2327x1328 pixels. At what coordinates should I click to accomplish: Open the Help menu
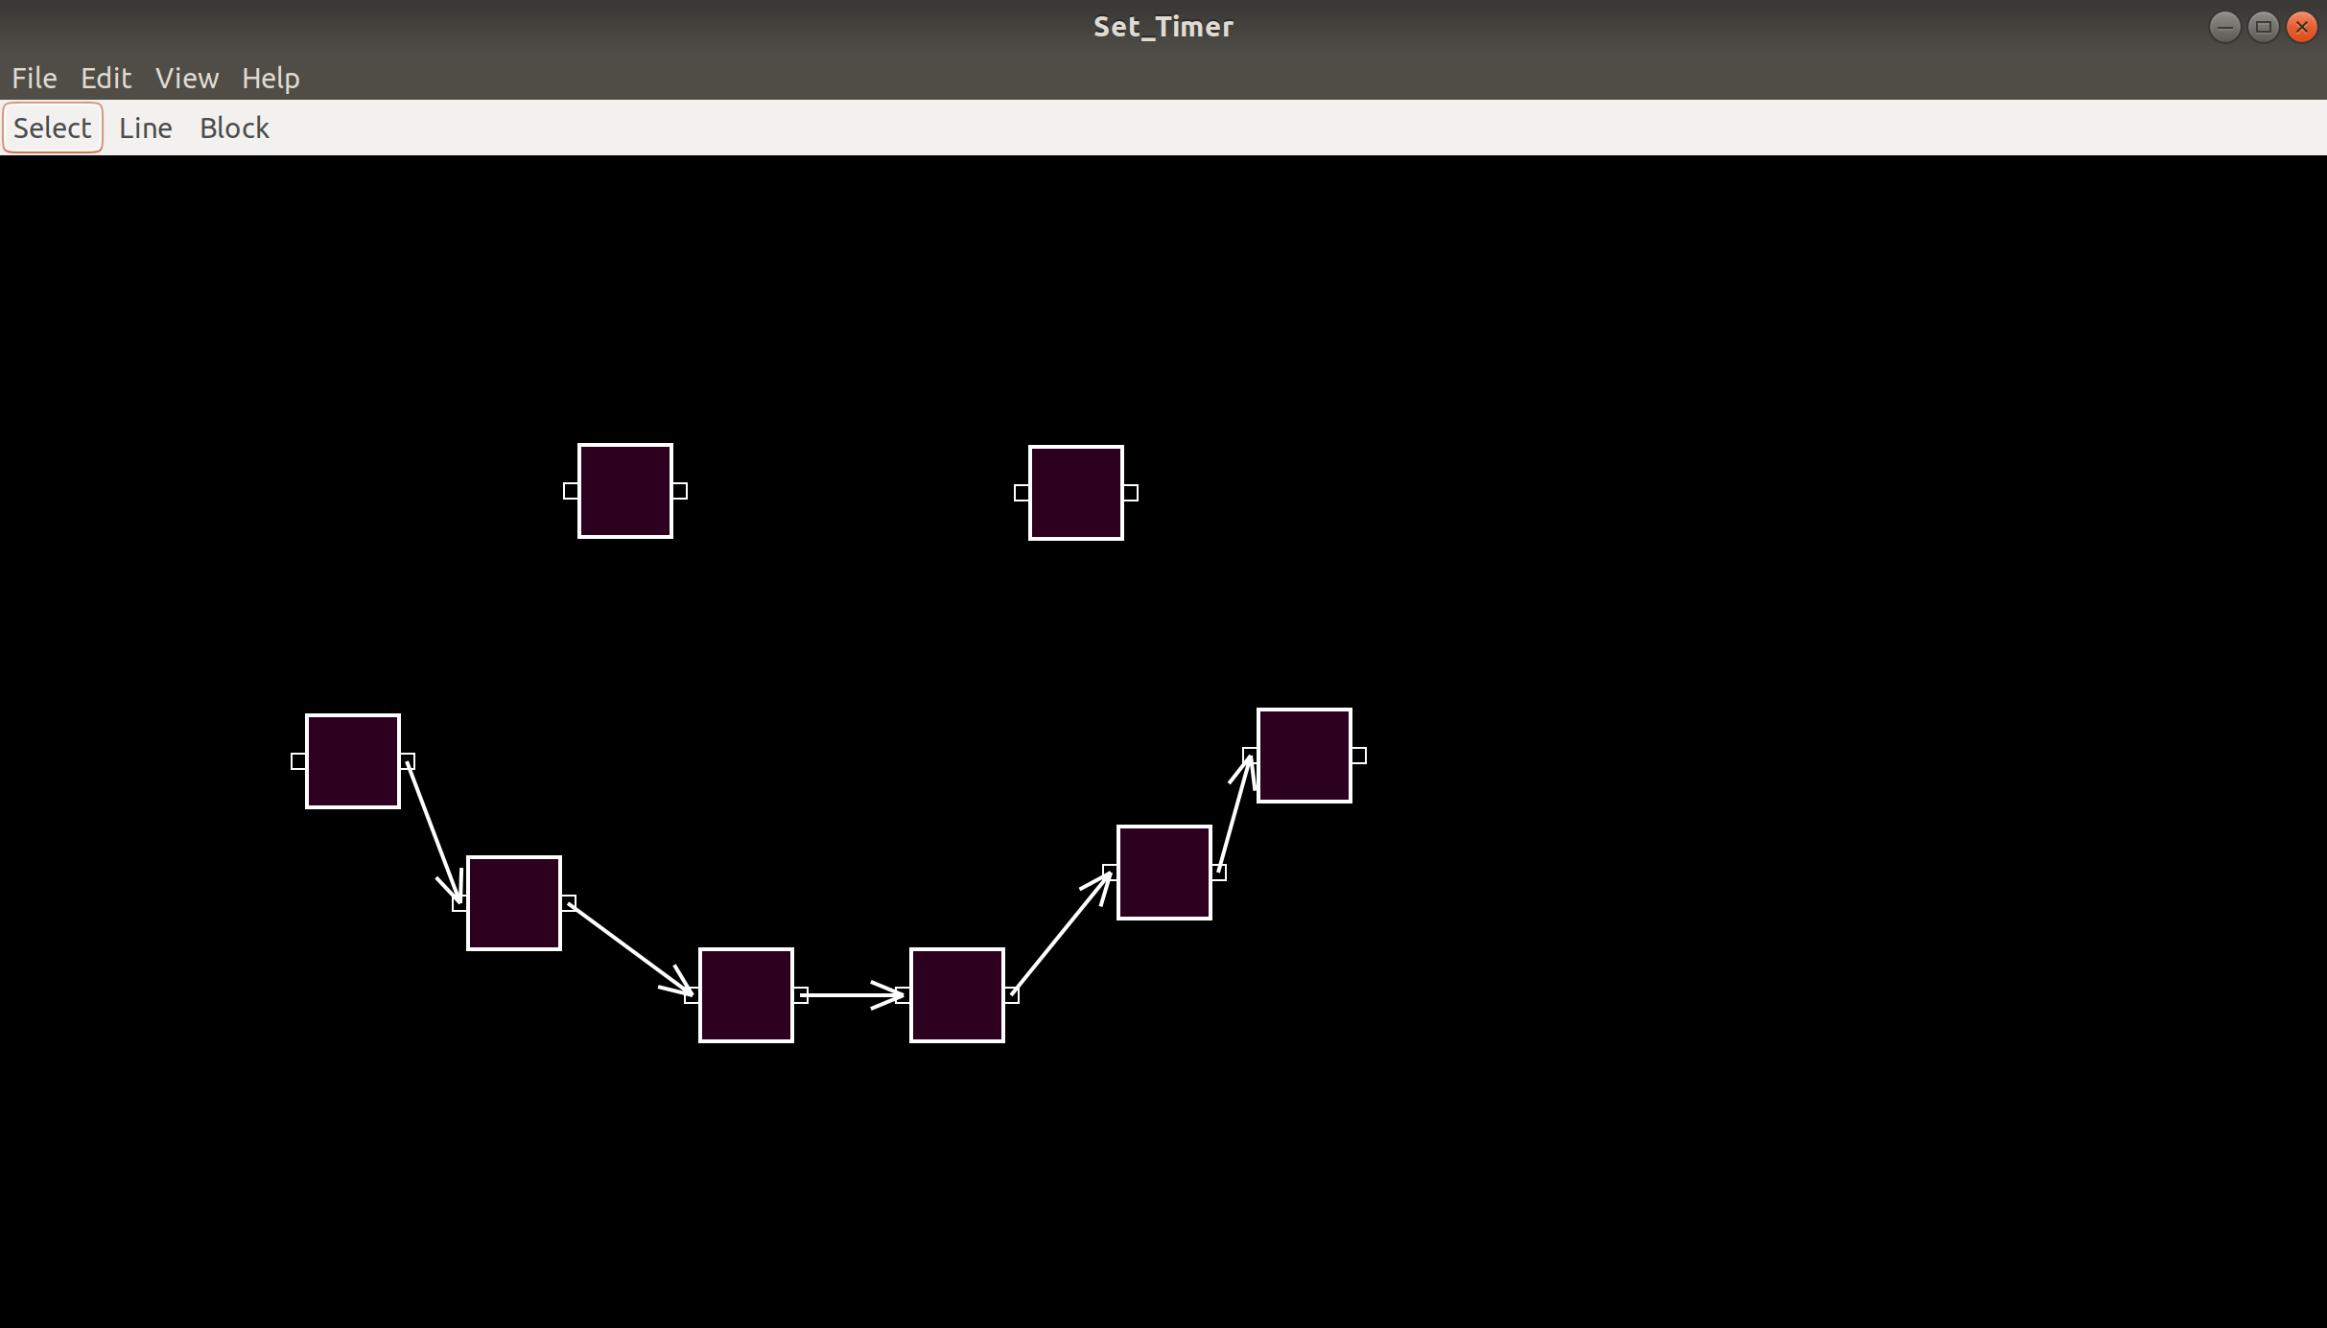click(x=270, y=78)
